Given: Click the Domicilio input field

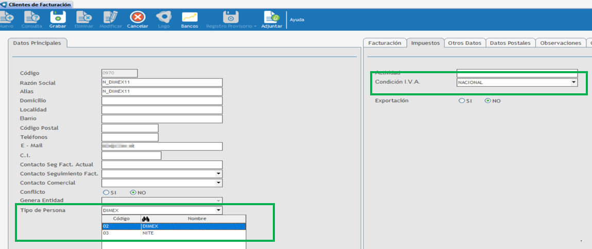Looking at the screenshot, I should (162, 101).
